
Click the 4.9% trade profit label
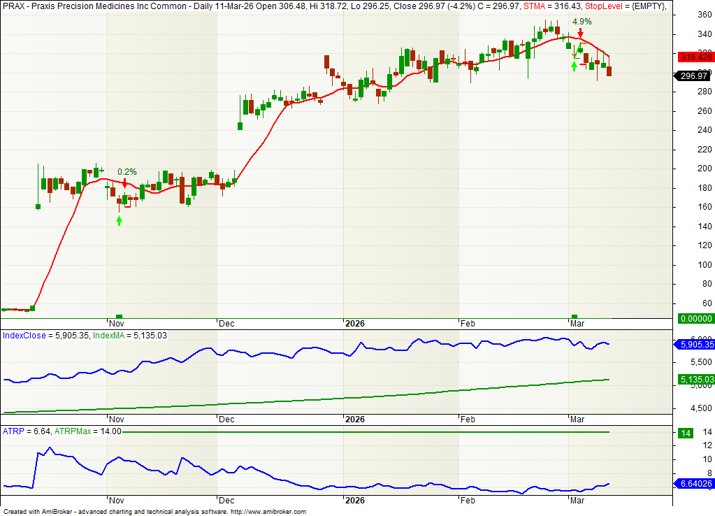tap(582, 22)
